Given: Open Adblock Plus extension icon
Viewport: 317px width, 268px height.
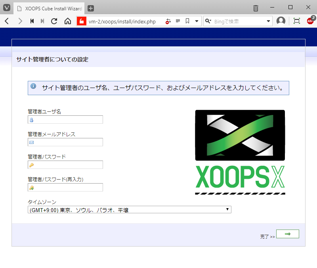Looking at the screenshot, I should pyautogui.click(x=311, y=20).
